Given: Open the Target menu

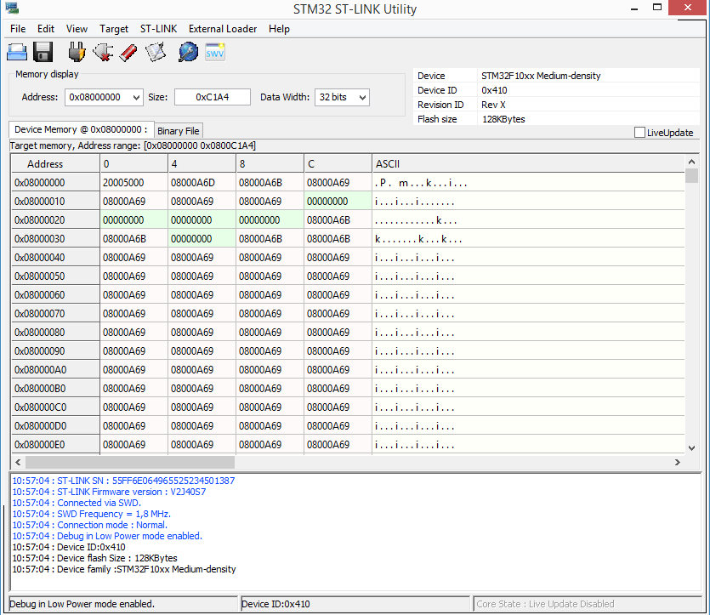Looking at the screenshot, I should coord(114,29).
